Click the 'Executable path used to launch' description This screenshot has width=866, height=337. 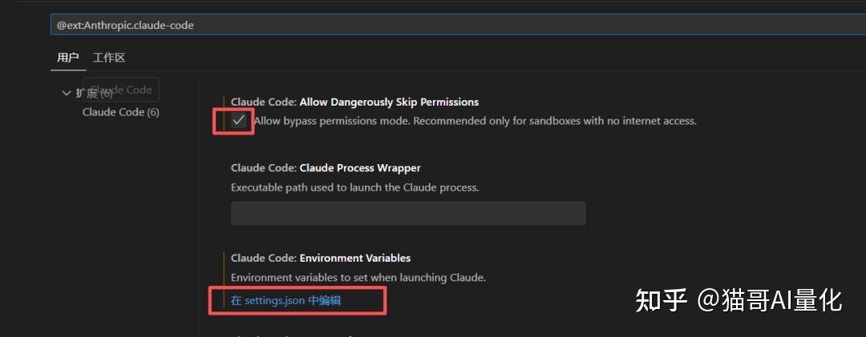click(x=354, y=187)
